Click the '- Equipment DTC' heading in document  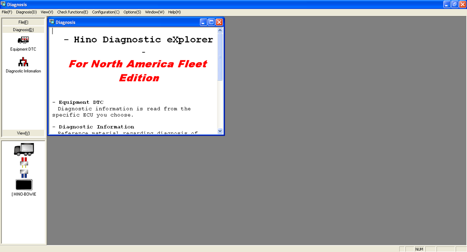pyautogui.click(x=78, y=102)
